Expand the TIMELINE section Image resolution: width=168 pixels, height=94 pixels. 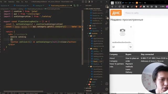tap(88, 91)
